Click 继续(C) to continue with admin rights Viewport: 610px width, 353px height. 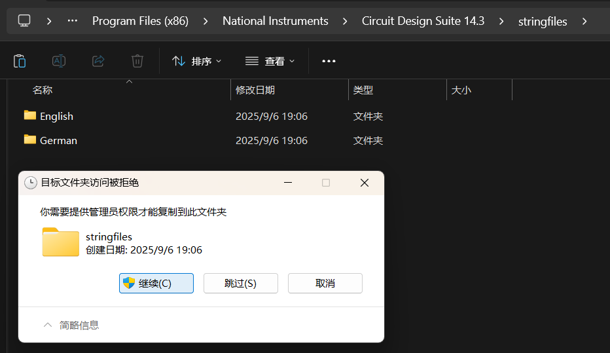pyautogui.click(x=156, y=284)
